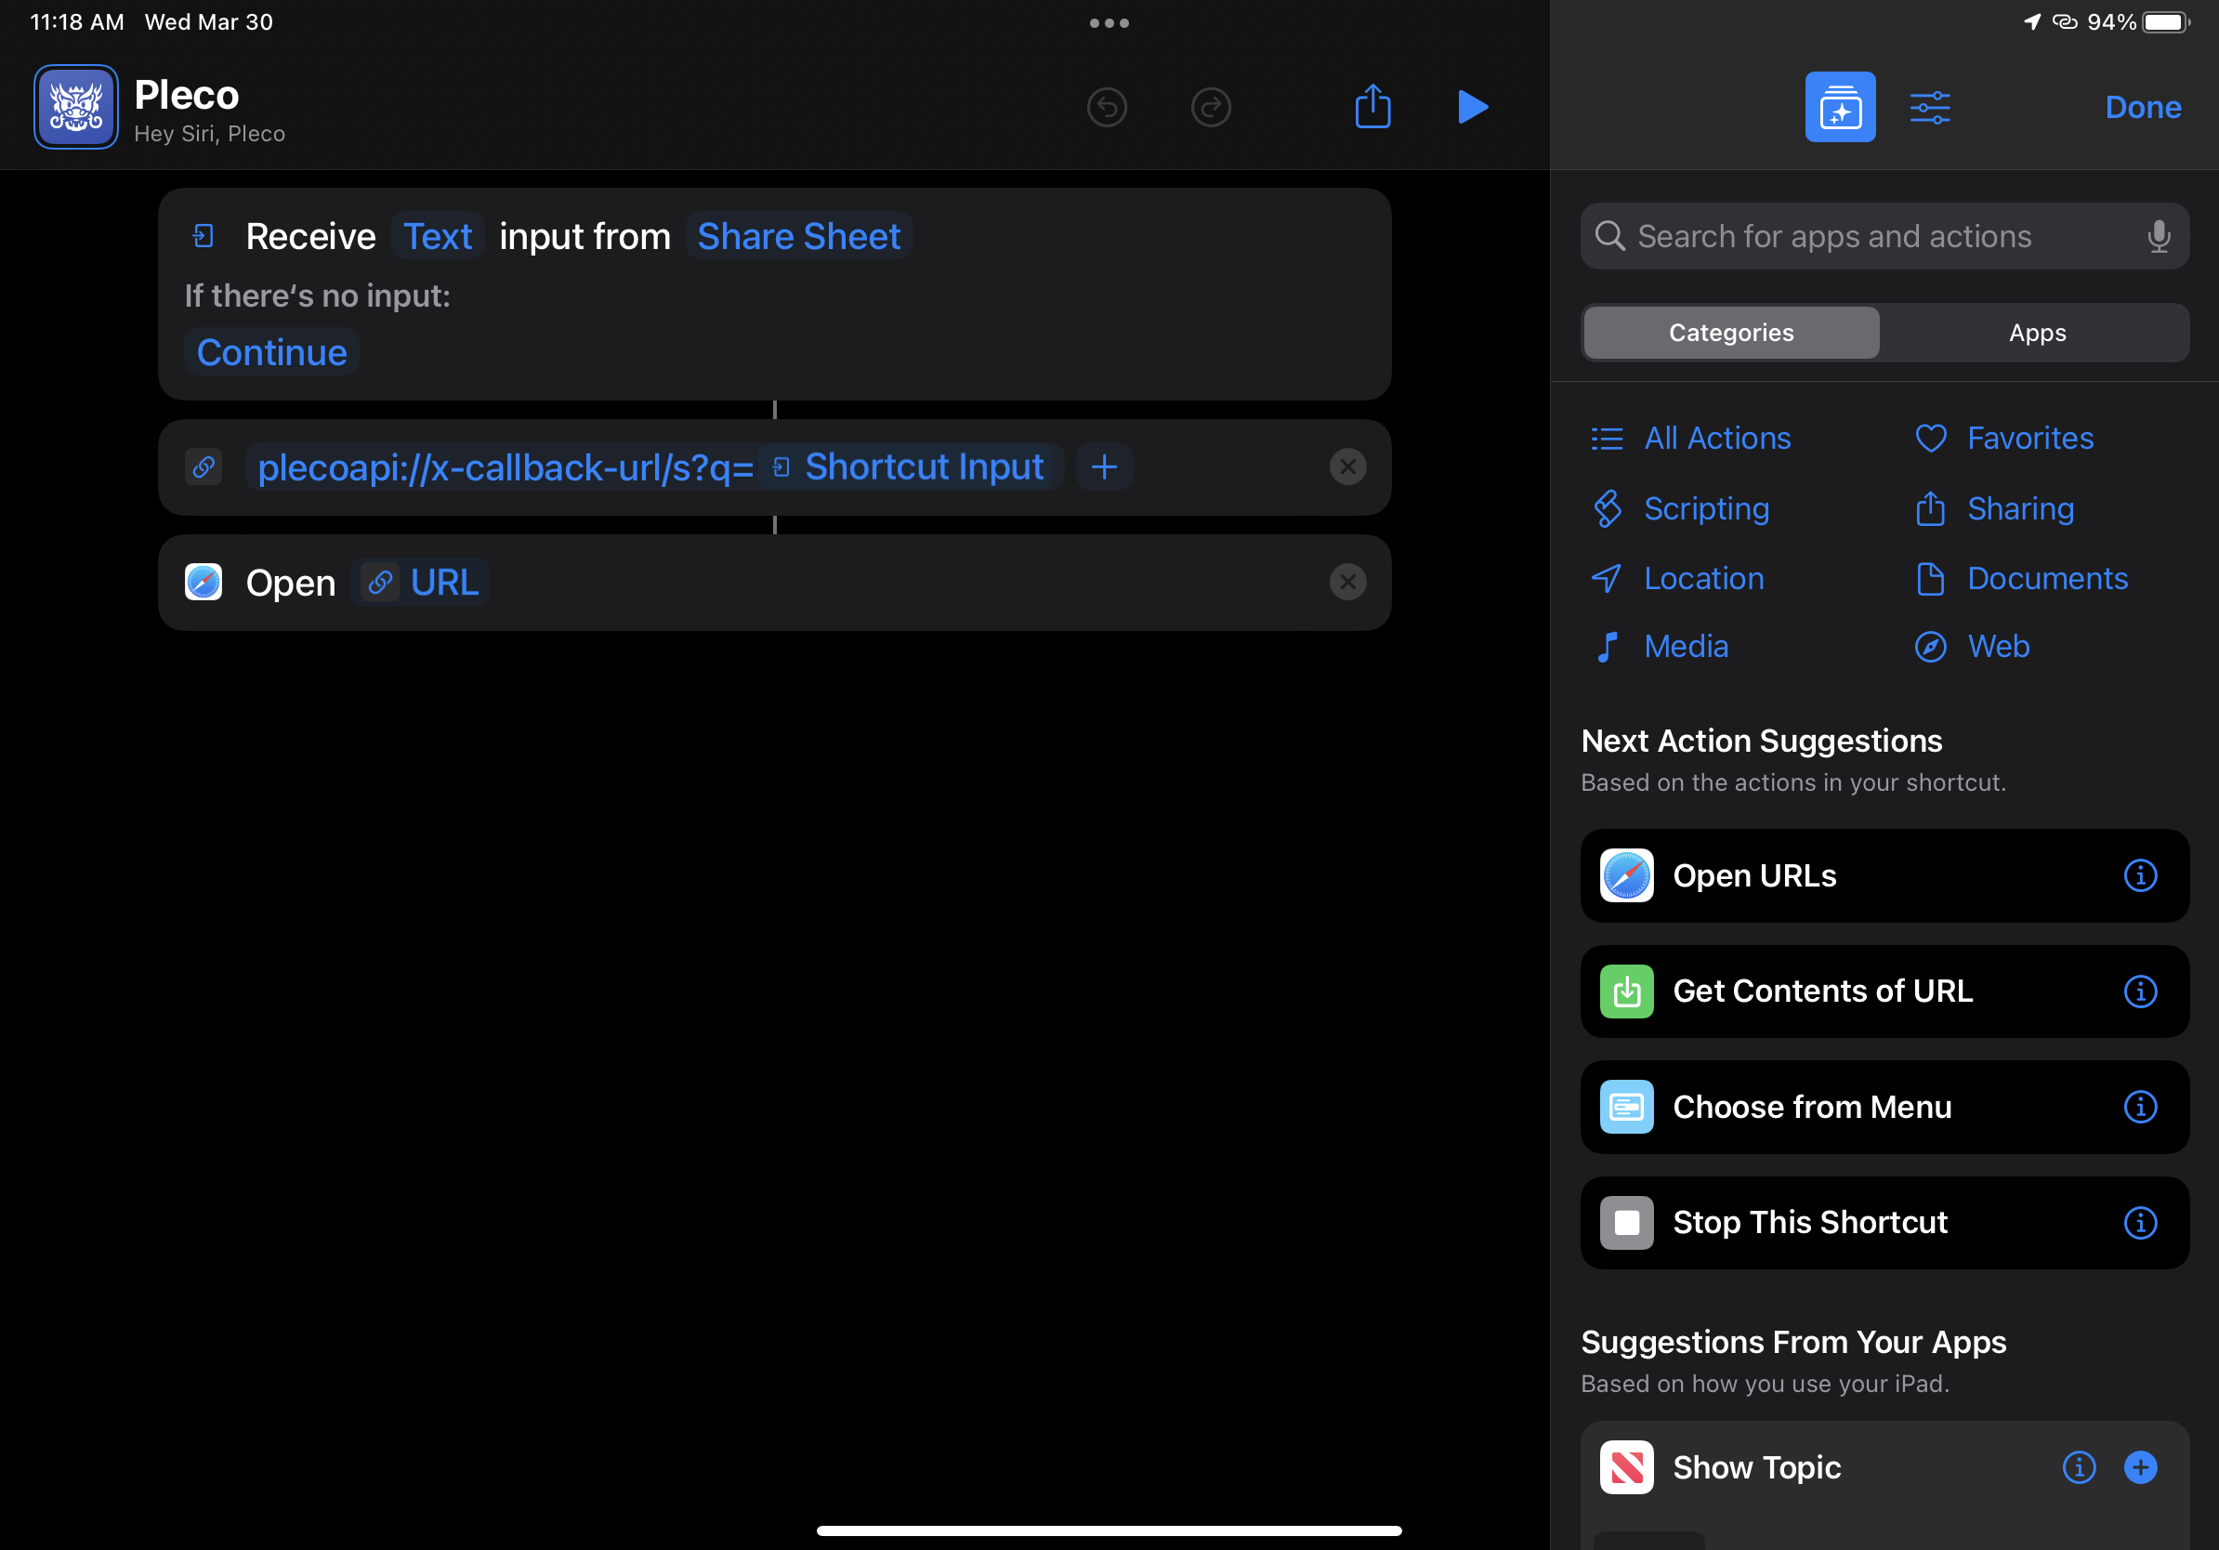Tap the URL variable in Open action

coord(420,583)
